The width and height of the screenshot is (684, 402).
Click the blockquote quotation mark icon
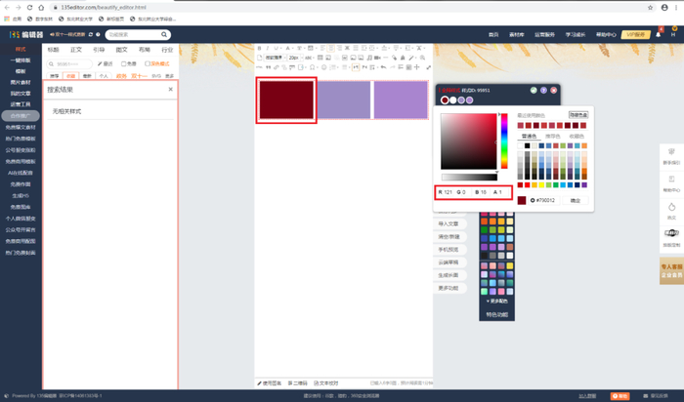[x=269, y=67]
